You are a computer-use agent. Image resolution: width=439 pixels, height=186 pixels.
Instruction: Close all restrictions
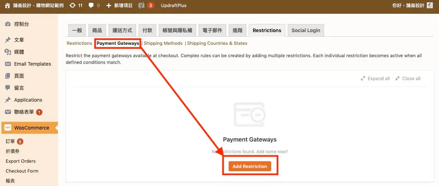click(408, 78)
